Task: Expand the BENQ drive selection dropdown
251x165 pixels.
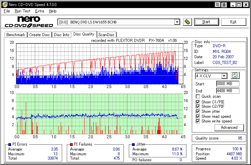Action: pos(177,22)
